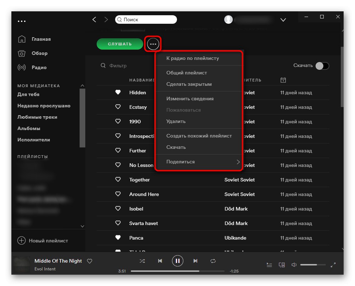Open connect to device menu
Screen dimensions: 355x286
(x=282, y=265)
